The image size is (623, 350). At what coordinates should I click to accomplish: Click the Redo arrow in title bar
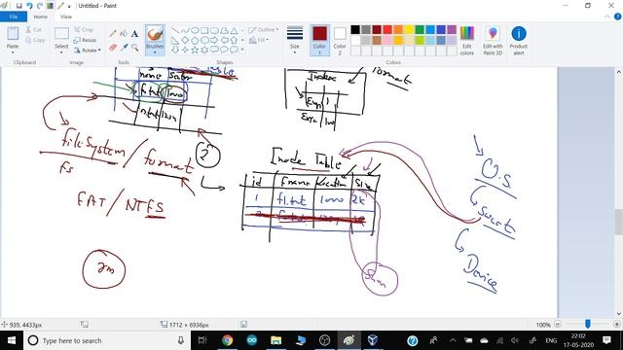39,6
